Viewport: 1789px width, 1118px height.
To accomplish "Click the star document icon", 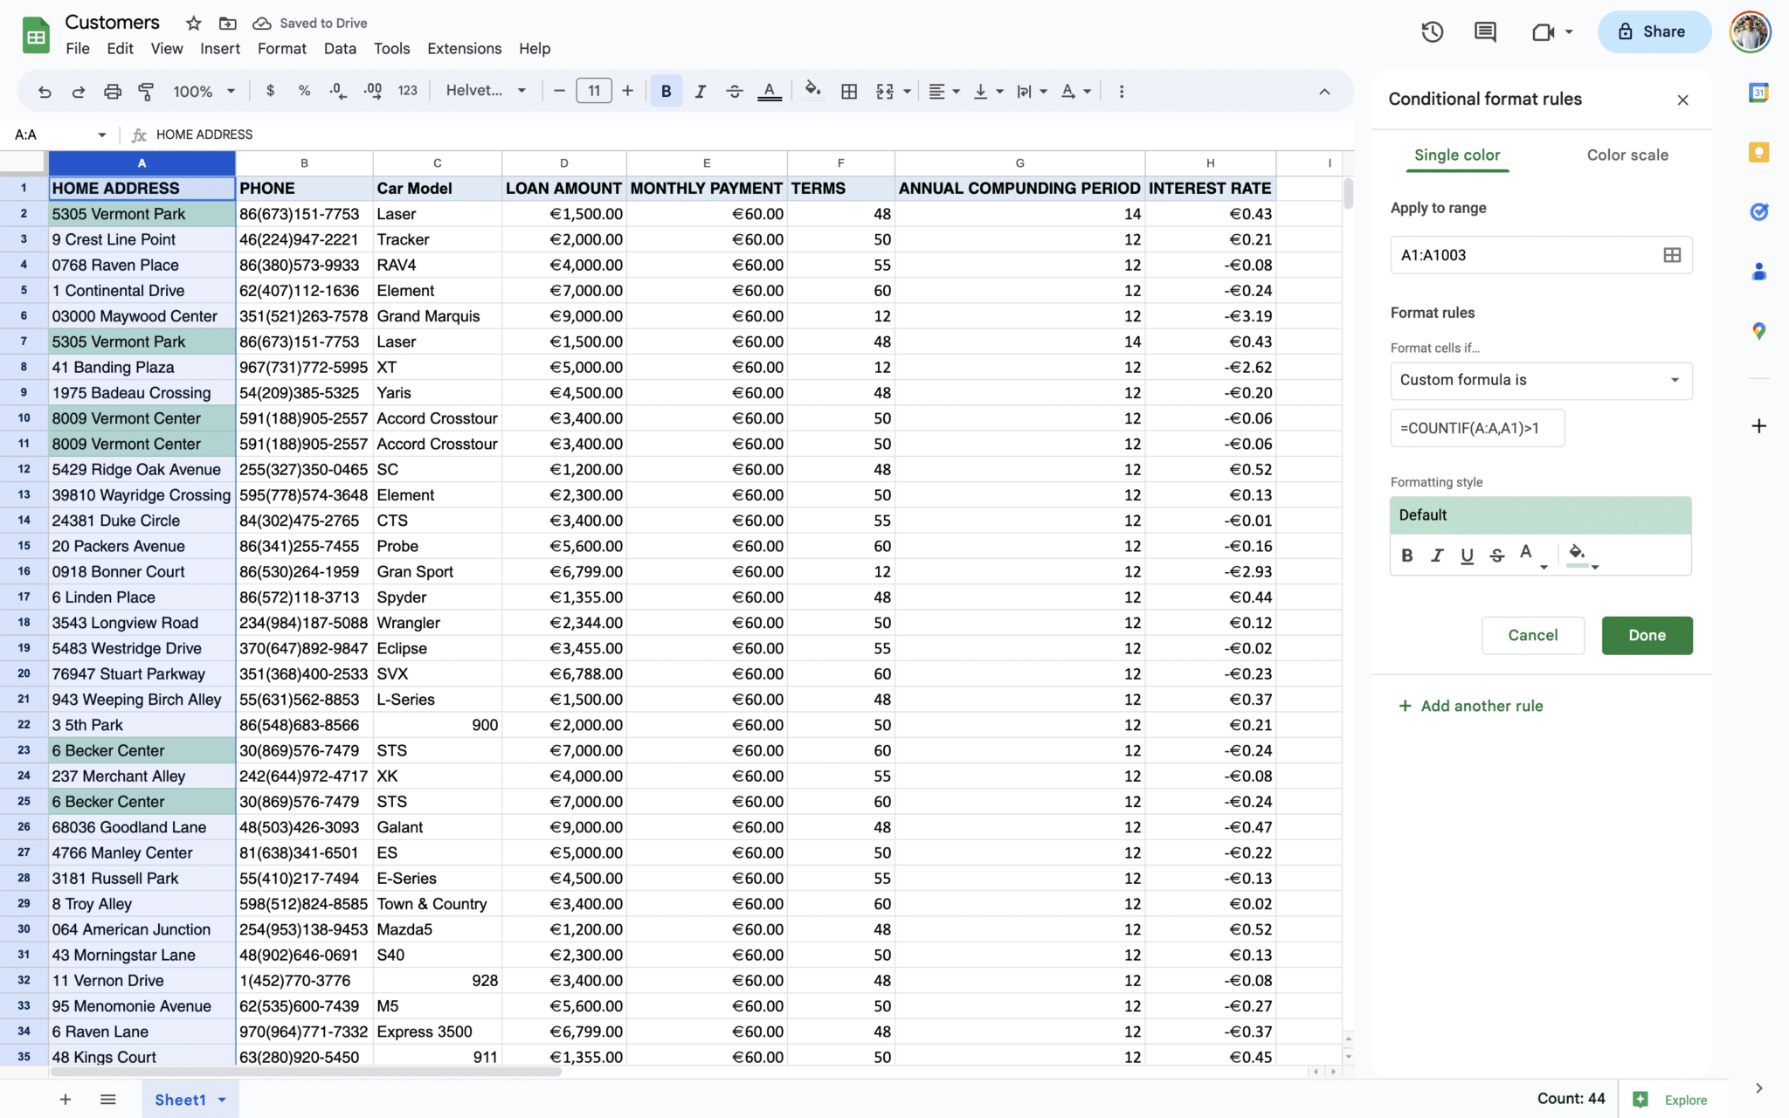I will point(194,24).
